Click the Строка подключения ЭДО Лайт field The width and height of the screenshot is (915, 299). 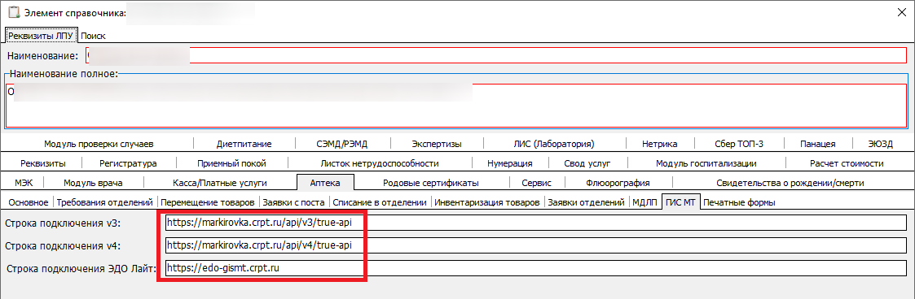click(535, 268)
